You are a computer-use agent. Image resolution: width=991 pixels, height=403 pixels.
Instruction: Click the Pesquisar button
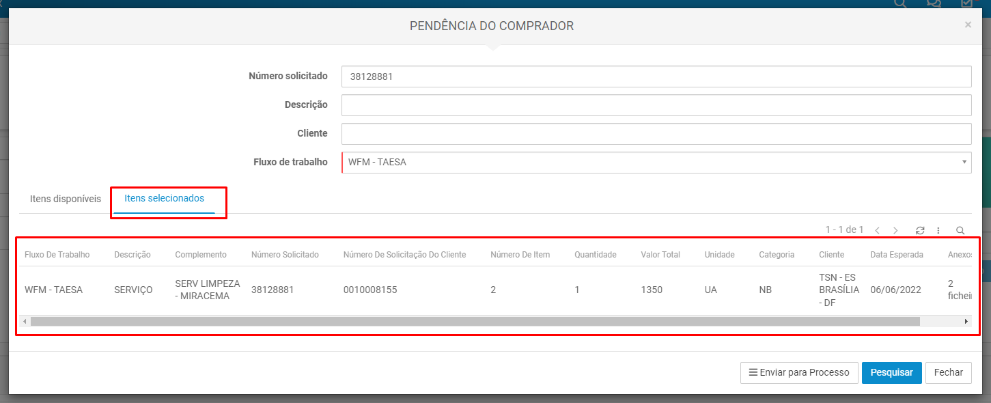coord(891,372)
